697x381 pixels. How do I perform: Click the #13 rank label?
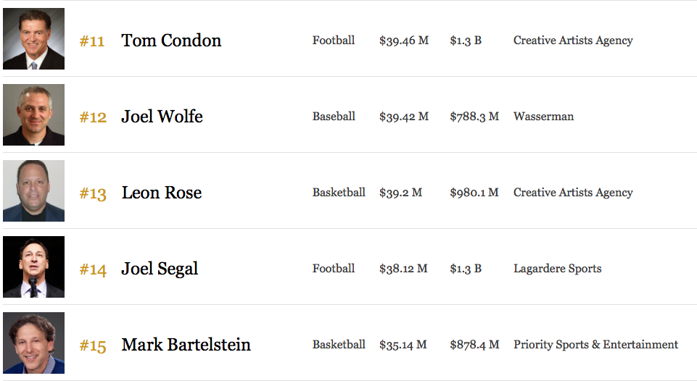tap(93, 193)
